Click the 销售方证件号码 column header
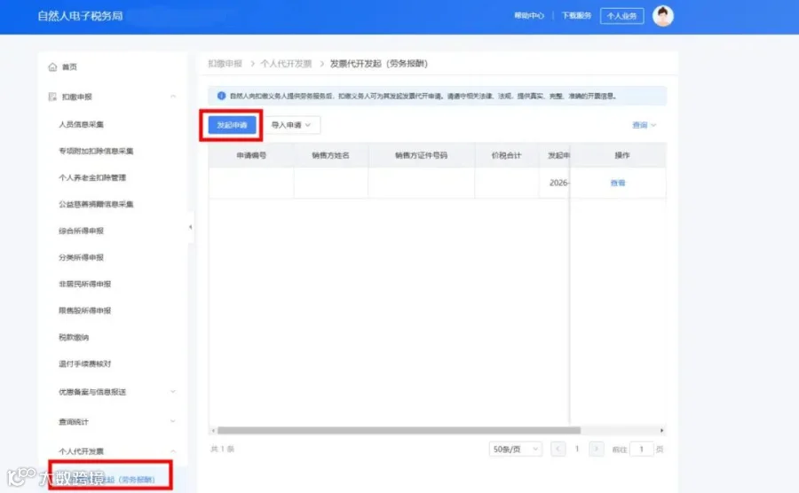This screenshot has width=799, height=493. (x=421, y=155)
